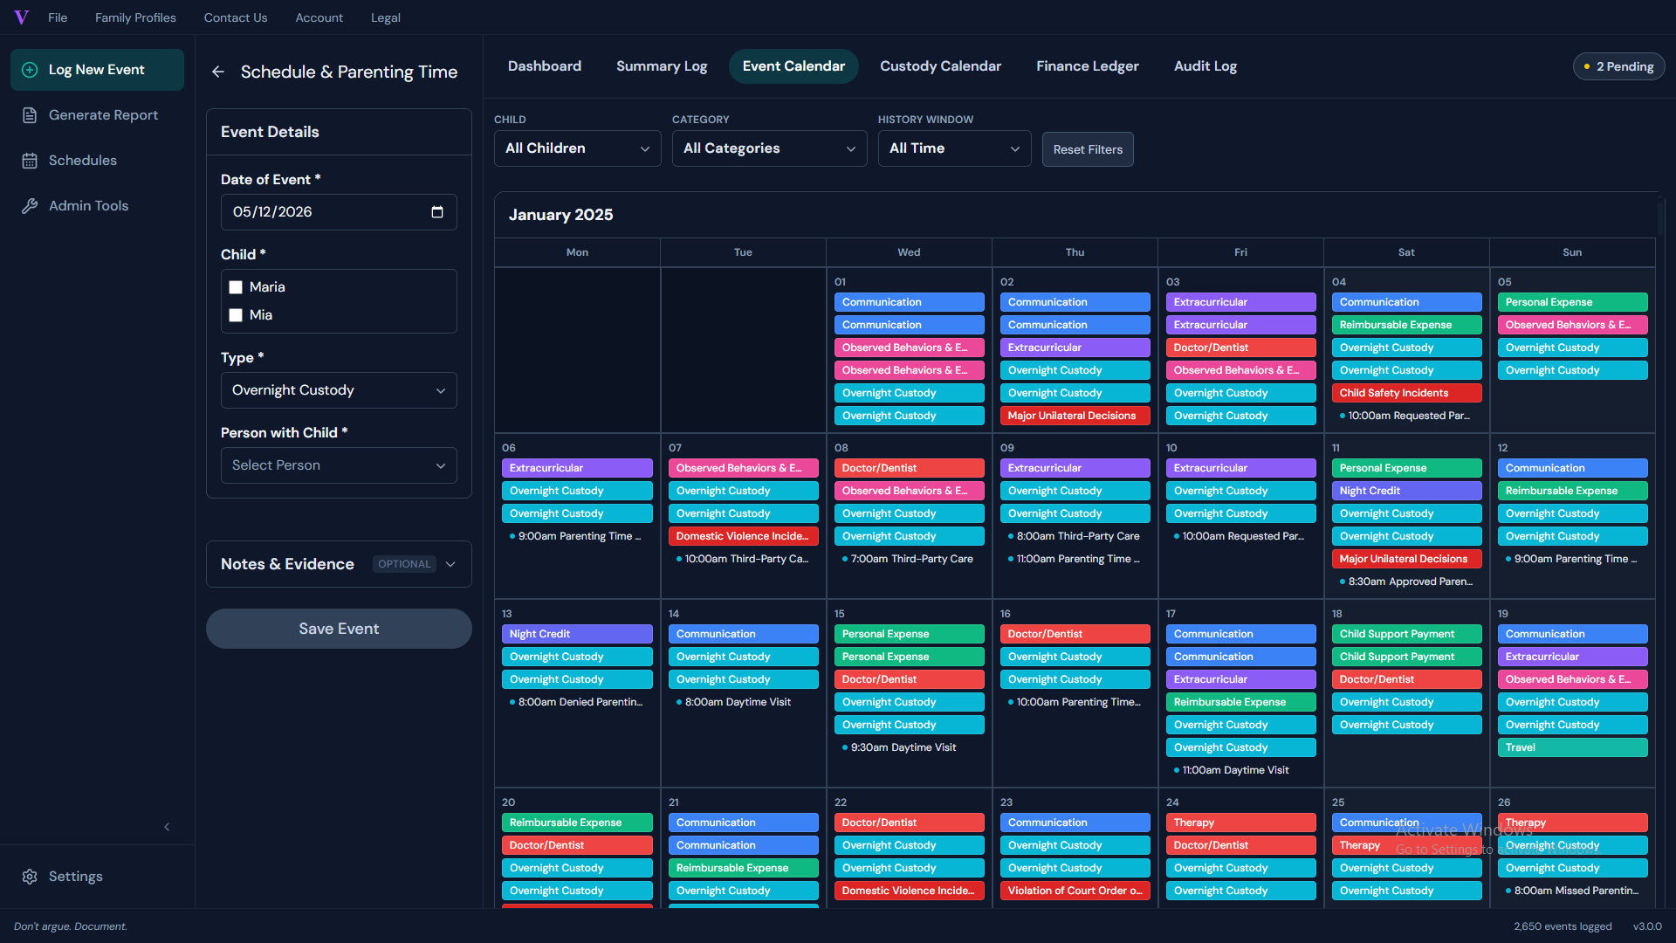1676x943 pixels.
Task: Open the Major Unilateral Decisions event on Jan 11
Action: (1406, 559)
